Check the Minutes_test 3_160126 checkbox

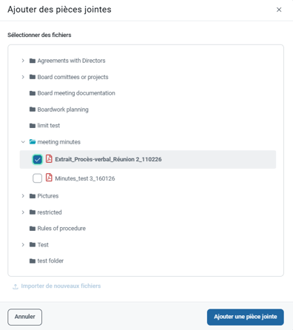[x=38, y=178]
